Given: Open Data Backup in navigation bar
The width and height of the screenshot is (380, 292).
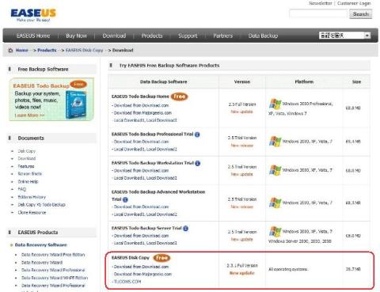Looking at the screenshot, I should (263, 36).
